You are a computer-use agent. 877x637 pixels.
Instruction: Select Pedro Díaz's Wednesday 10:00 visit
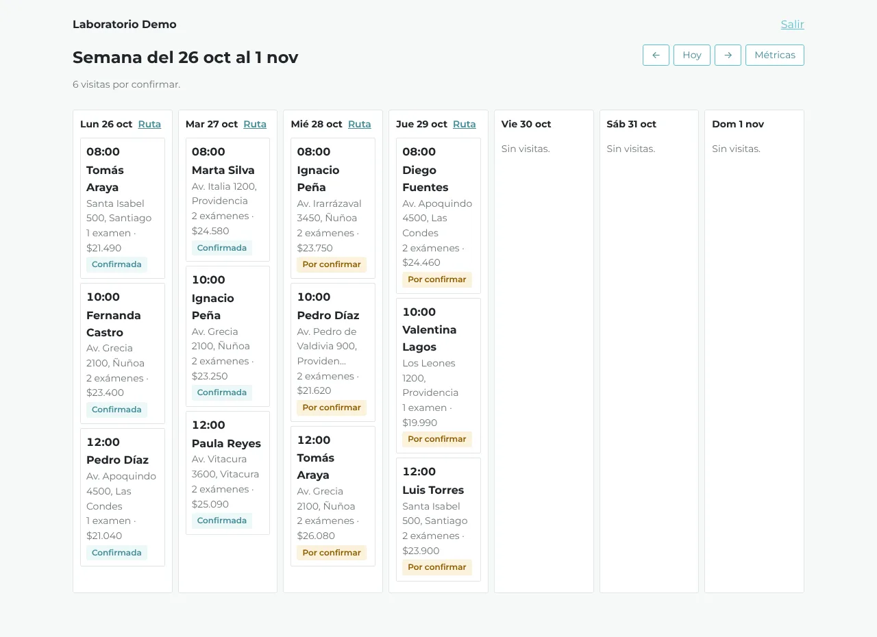point(333,353)
